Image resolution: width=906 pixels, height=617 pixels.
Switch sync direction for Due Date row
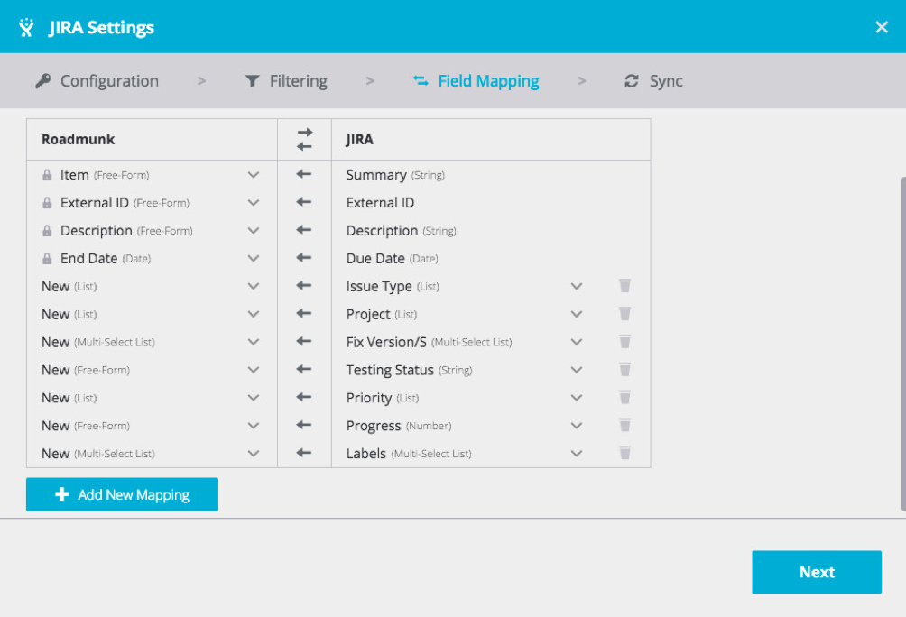point(304,259)
